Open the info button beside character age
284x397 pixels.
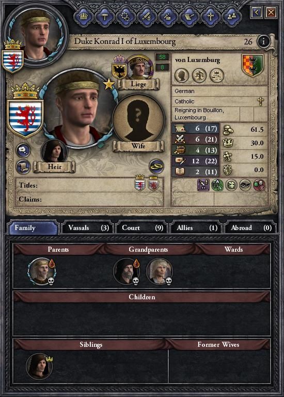(263, 41)
